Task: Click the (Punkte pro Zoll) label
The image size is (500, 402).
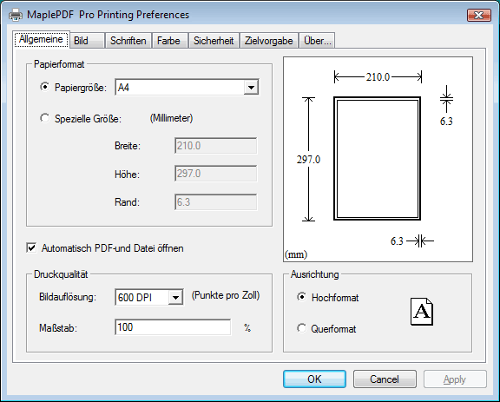Action: tap(226, 295)
